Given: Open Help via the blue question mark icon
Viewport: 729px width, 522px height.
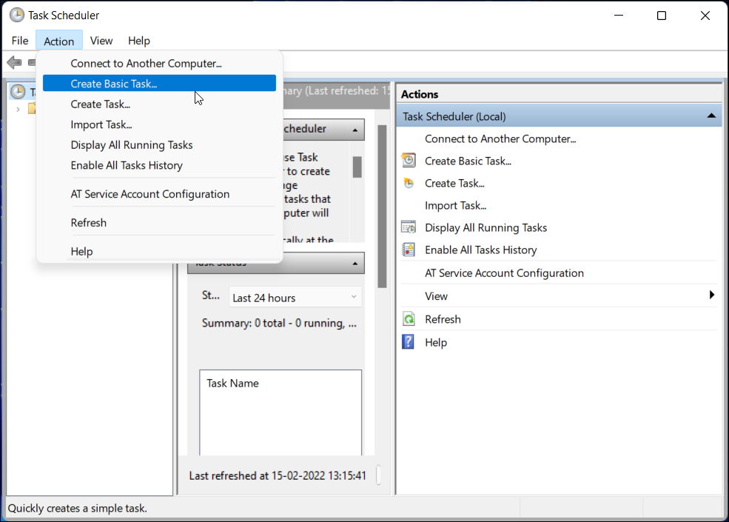Looking at the screenshot, I should tap(408, 341).
